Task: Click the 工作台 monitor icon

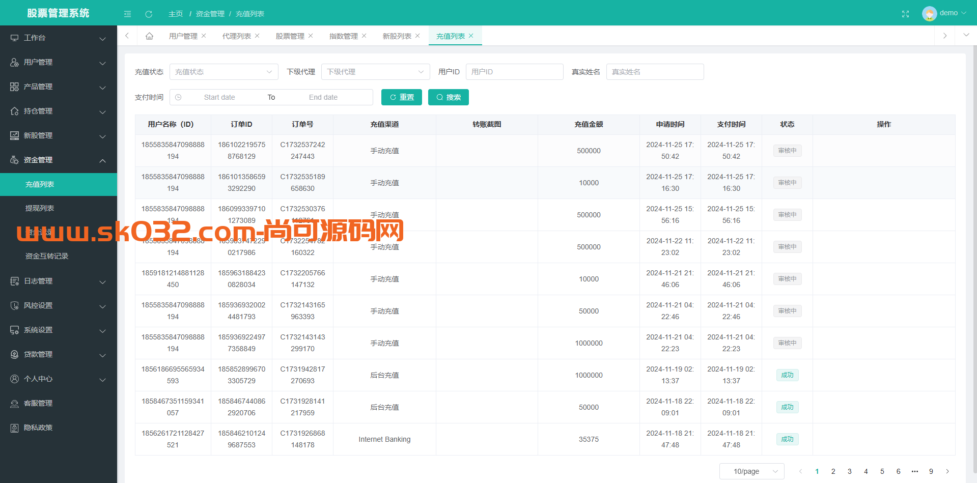Action: [x=14, y=38]
